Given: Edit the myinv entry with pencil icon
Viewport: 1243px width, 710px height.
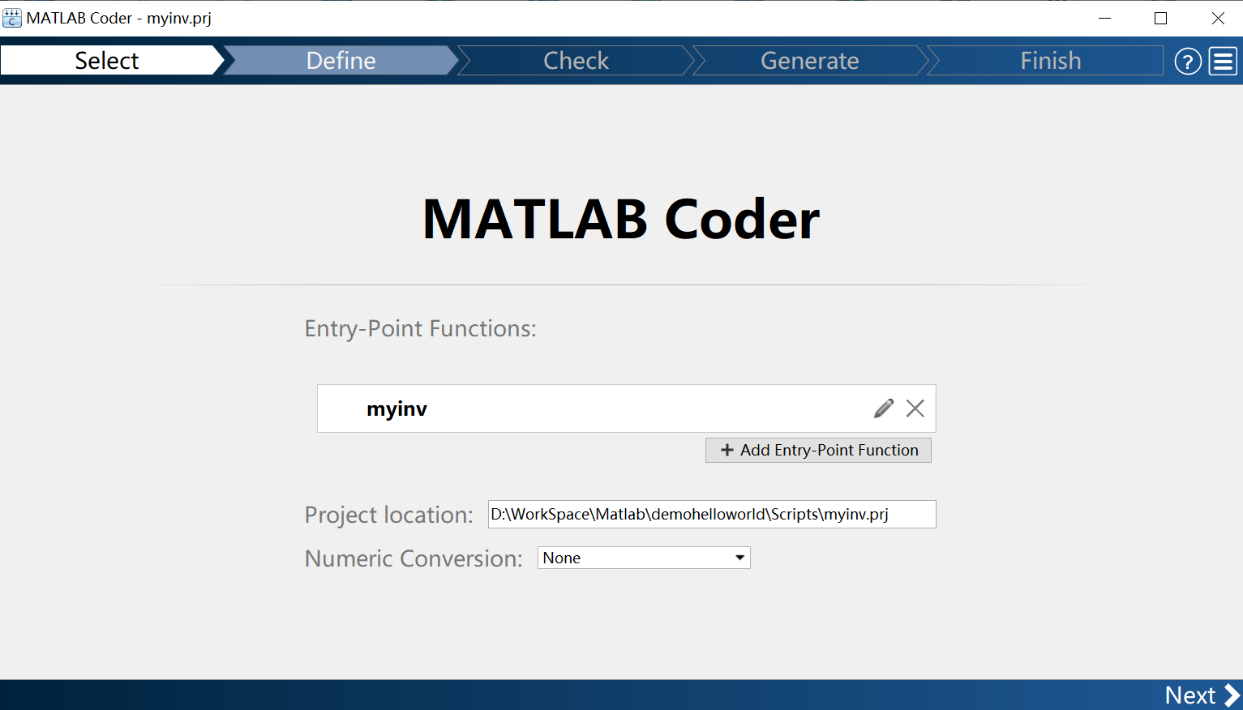Looking at the screenshot, I should click(884, 408).
